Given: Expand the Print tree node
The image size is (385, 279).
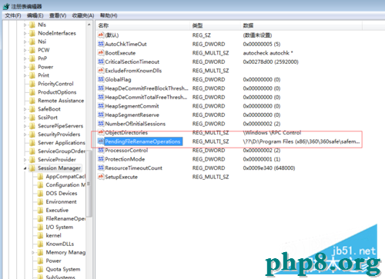Looking at the screenshot, I should point(25,75).
